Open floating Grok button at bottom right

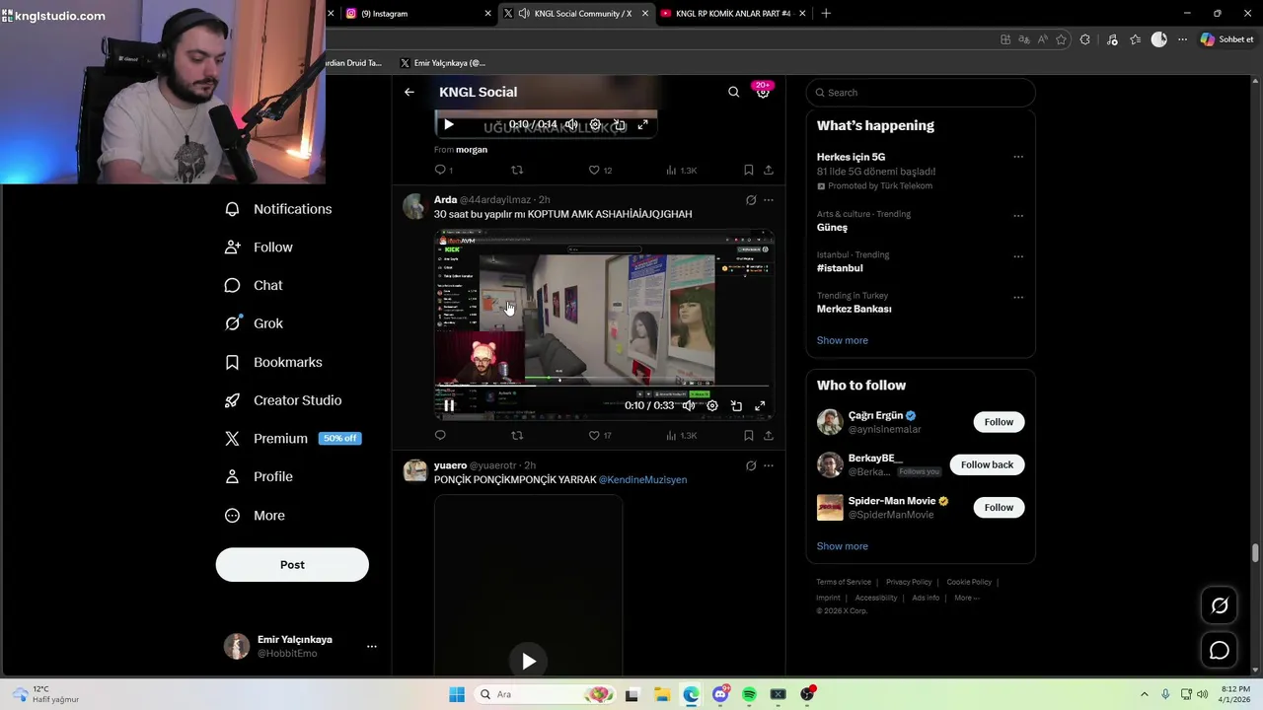[1220, 605]
